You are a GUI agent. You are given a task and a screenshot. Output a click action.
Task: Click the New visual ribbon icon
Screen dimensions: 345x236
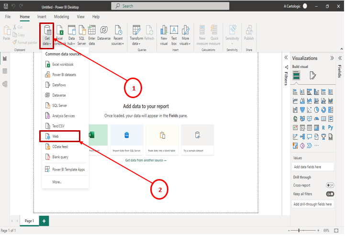164,35
